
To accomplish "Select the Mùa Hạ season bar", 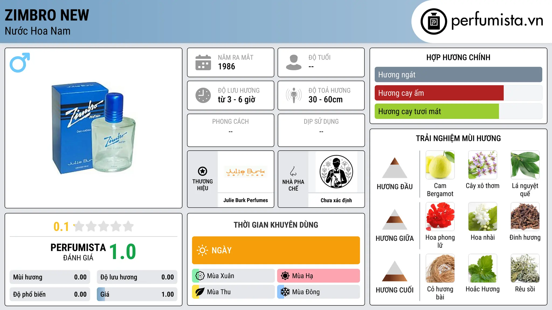I will click(x=318, y=276).
